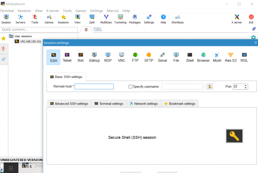The height and width of the screenshot is (173, 258).
Task: Open the Session toolbar button
Action: point(6,19)
